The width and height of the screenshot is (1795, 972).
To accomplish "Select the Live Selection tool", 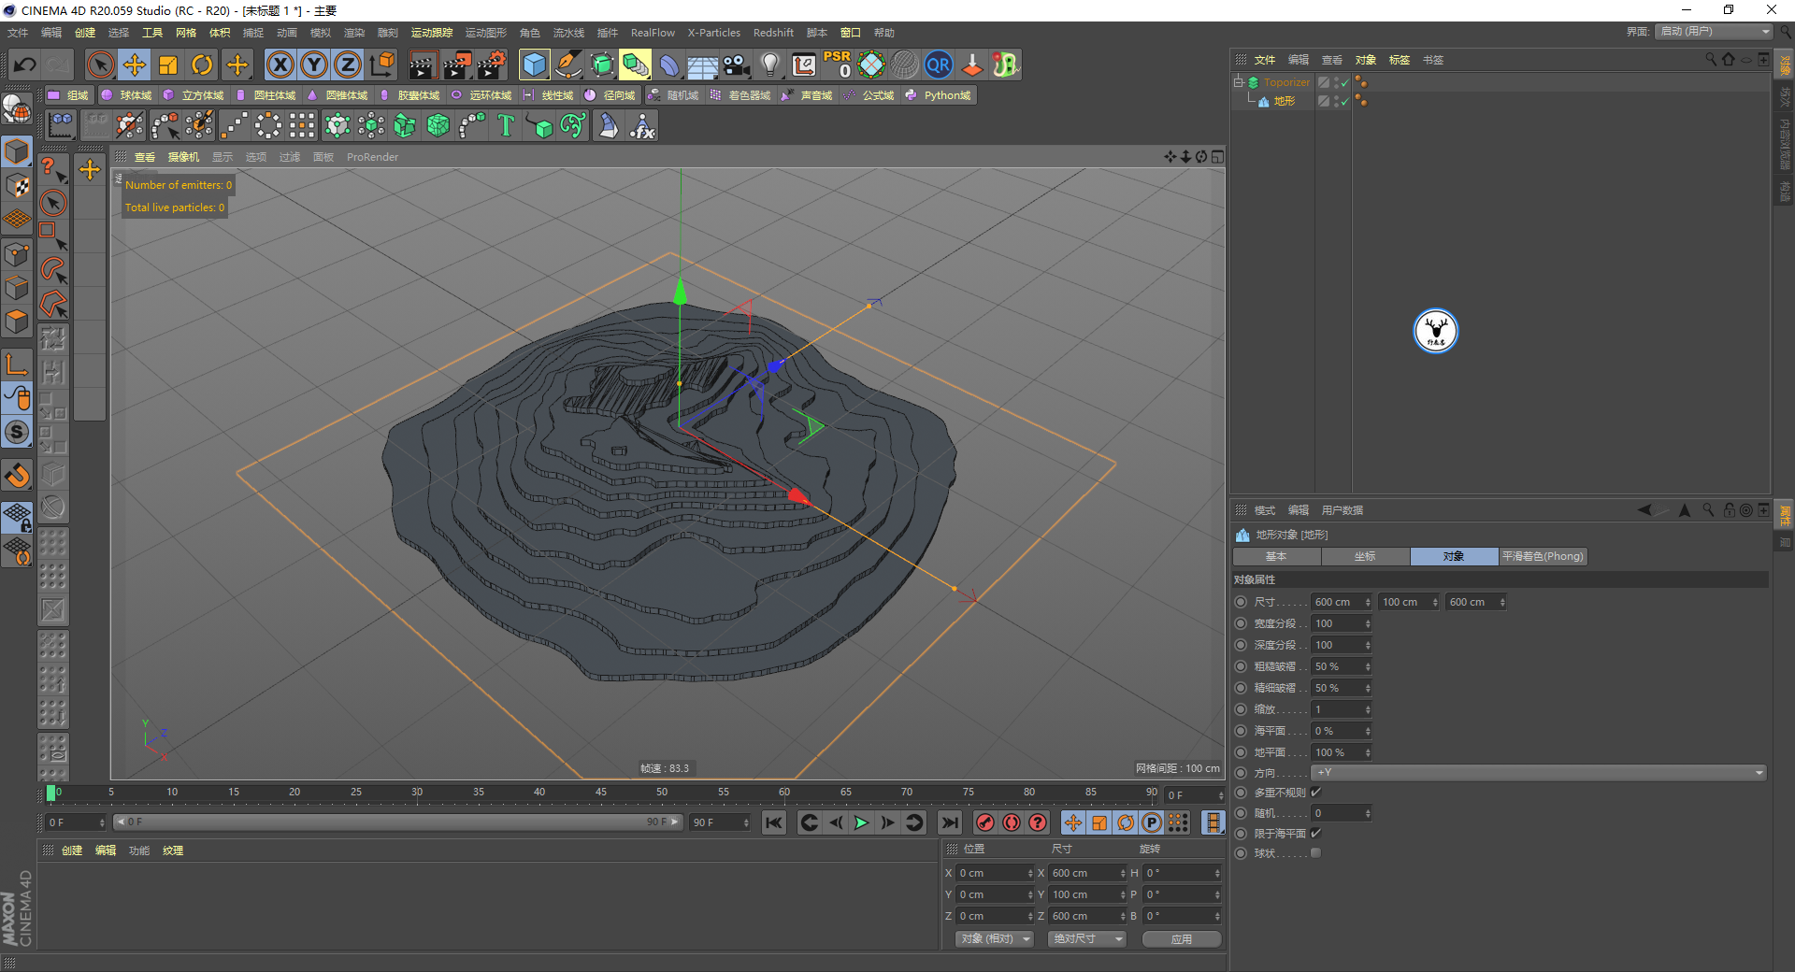I will [100, 64].
